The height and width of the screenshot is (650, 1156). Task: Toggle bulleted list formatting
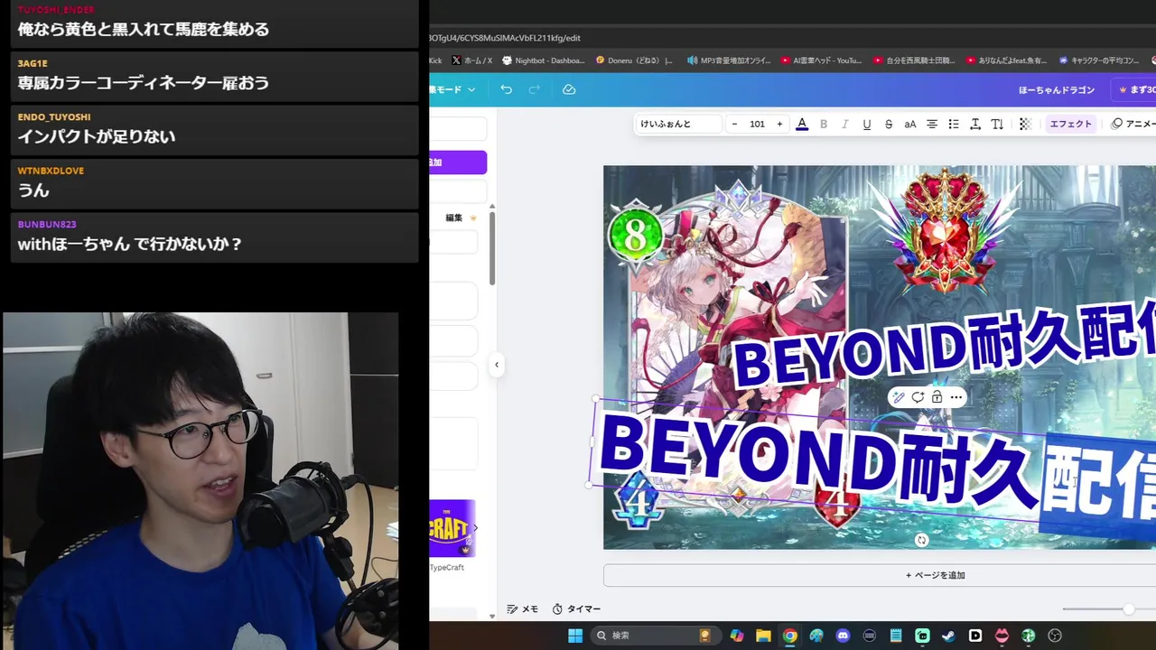pos(954,124)
